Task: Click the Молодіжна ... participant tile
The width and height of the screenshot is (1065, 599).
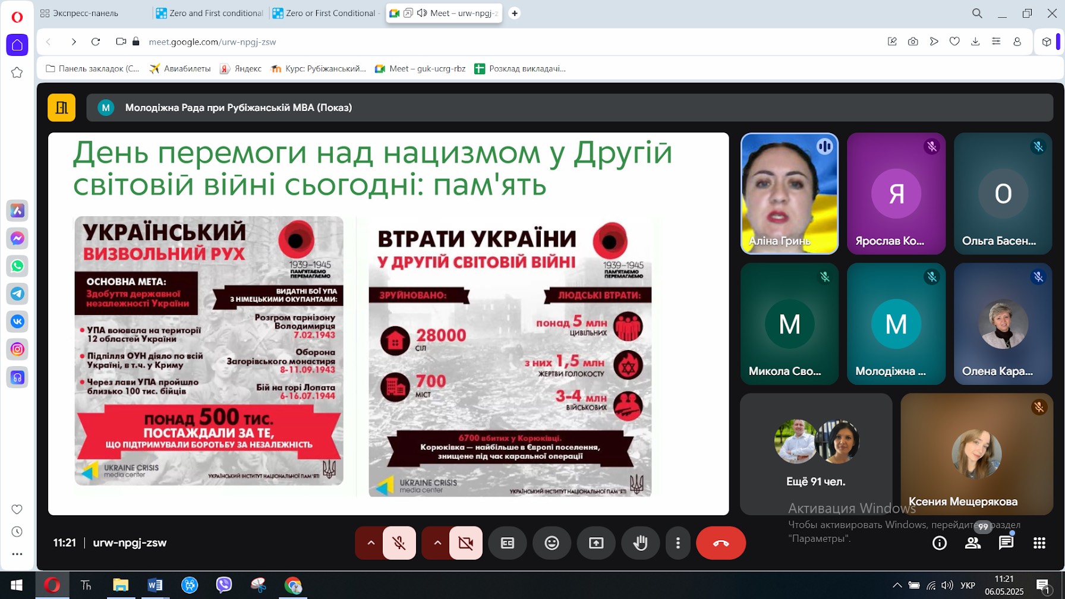Action: (x=896, y=324)
